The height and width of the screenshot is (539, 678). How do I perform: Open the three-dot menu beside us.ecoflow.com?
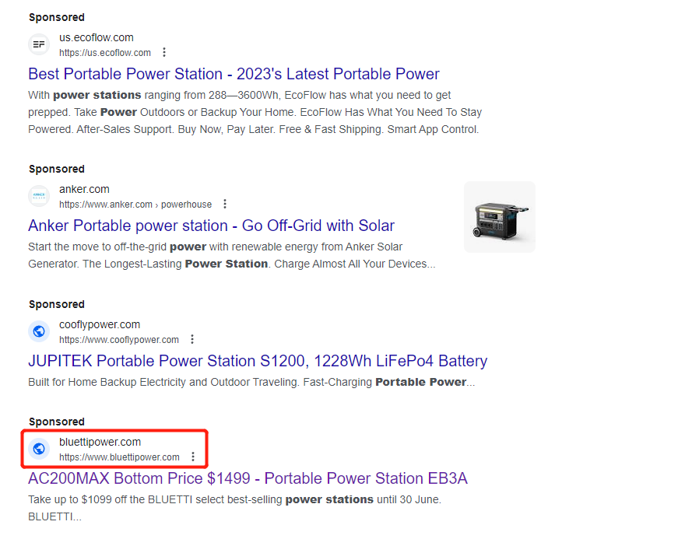[164, 53]
